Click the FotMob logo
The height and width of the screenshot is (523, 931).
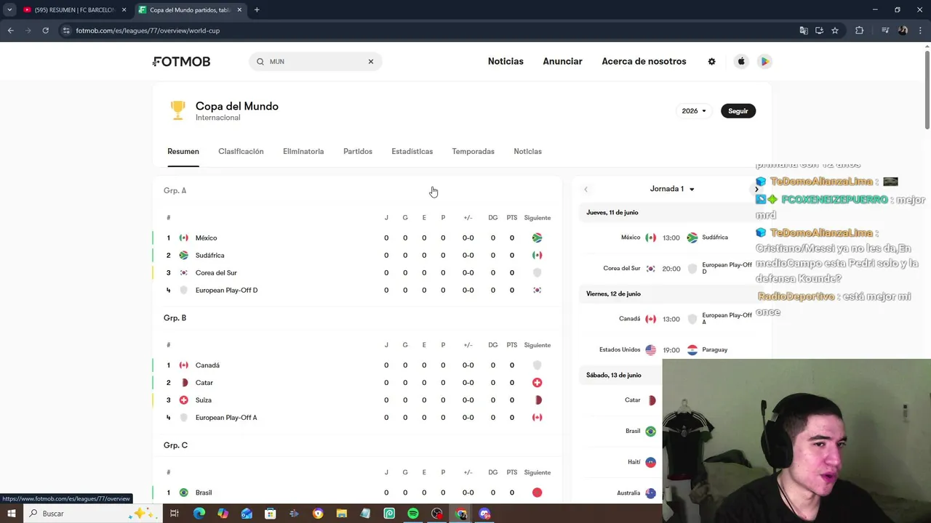(x=181, y=62)
